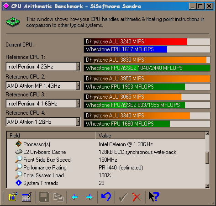Click the blue Whetstone FPU 1617 MFLOPS bar

pos(147,49)
